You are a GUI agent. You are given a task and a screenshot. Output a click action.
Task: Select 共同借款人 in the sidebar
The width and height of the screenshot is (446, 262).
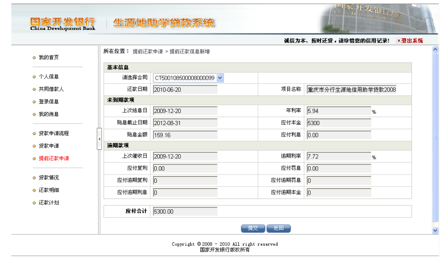point(51,89)
